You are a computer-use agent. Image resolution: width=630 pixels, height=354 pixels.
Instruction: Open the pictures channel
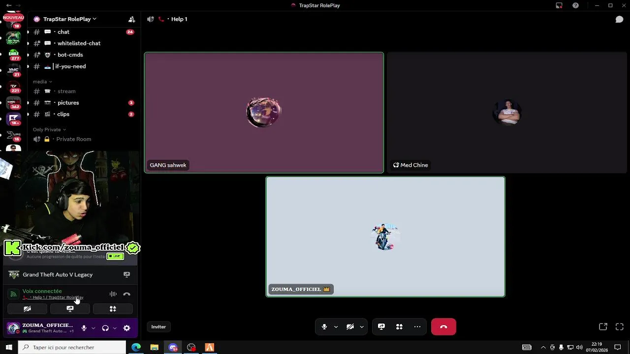point(82,103)
